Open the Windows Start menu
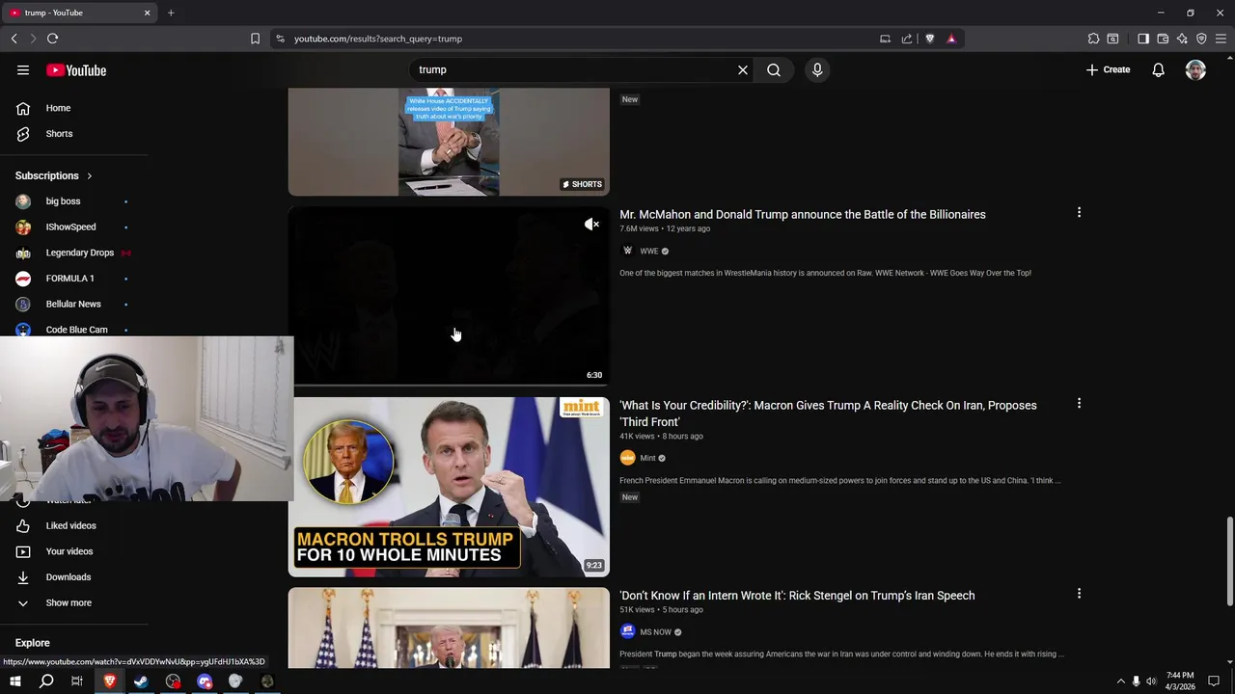Viewport: 1235px width, 694px height. coord(14,681)
